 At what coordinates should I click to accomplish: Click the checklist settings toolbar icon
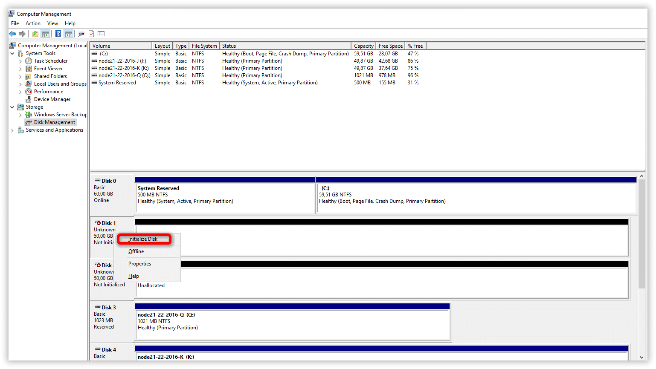[x=101, y=34]
